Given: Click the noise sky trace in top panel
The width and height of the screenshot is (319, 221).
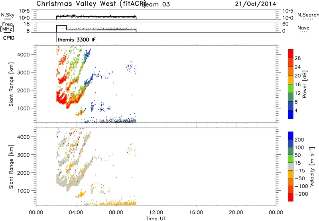Looking at the screenshot, I should tap(96, 16).
